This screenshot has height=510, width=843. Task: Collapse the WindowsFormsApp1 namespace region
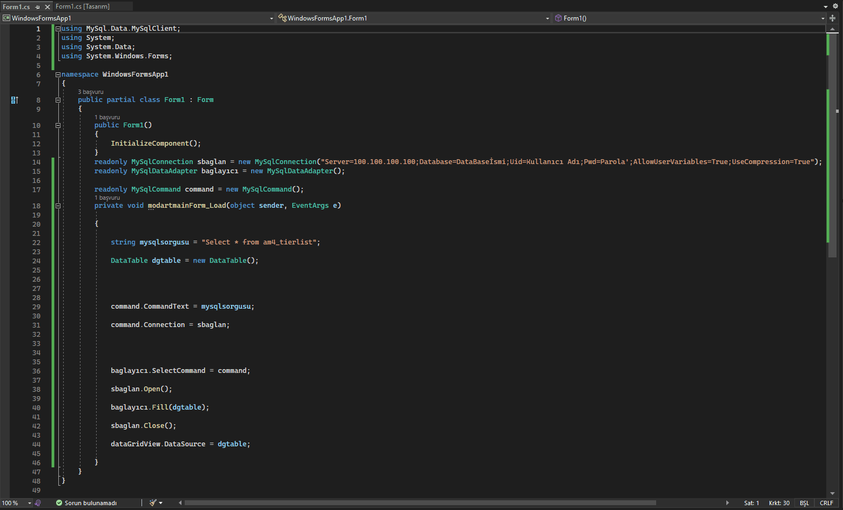point(57,74)
